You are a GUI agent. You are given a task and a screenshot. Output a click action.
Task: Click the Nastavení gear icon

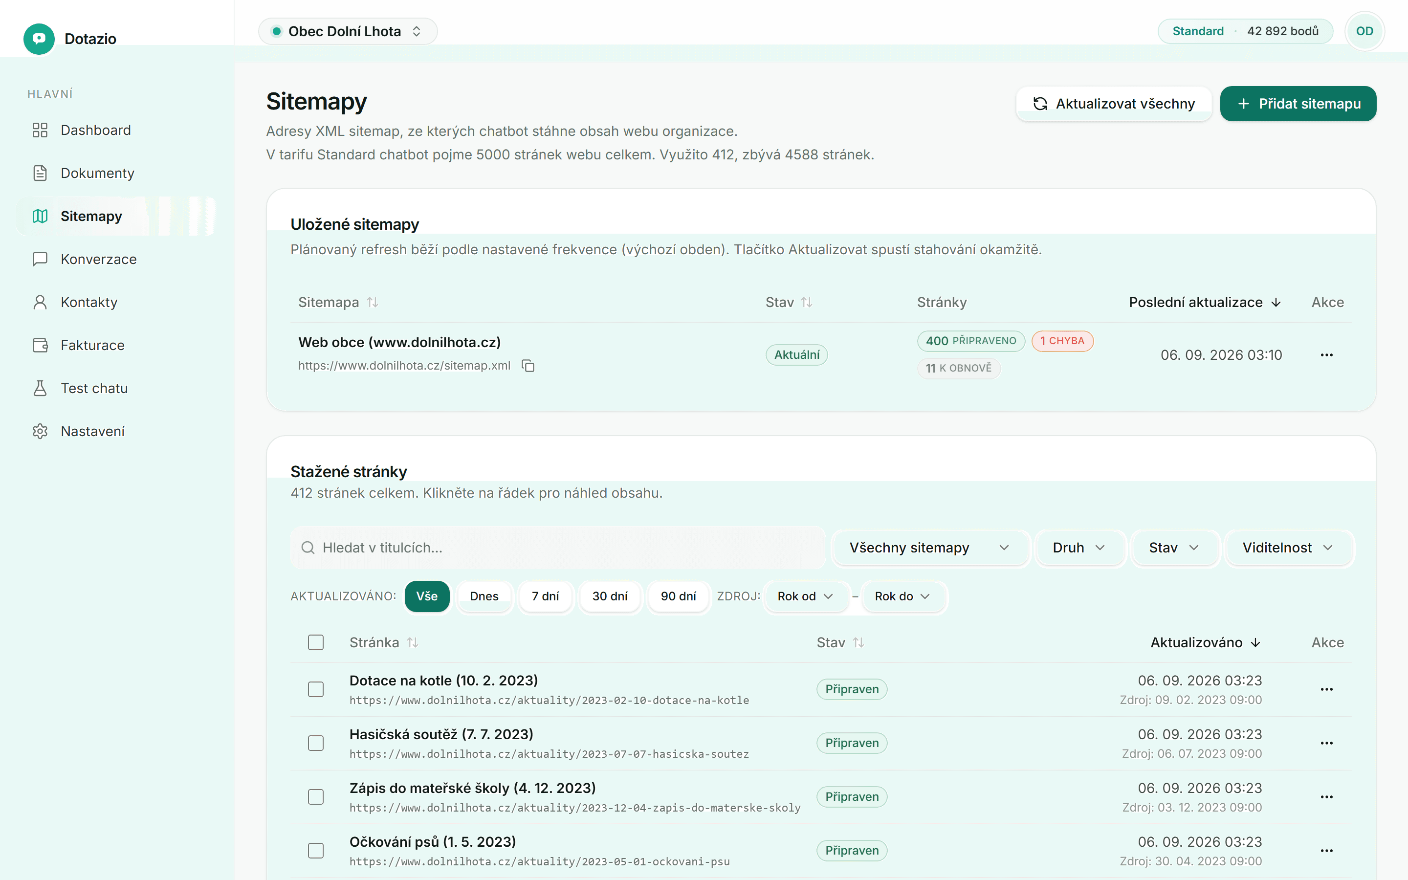pos(40,431)
